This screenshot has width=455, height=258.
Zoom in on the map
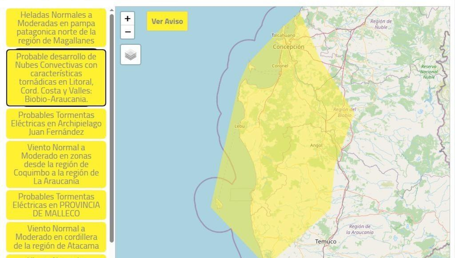pos(128,19)
